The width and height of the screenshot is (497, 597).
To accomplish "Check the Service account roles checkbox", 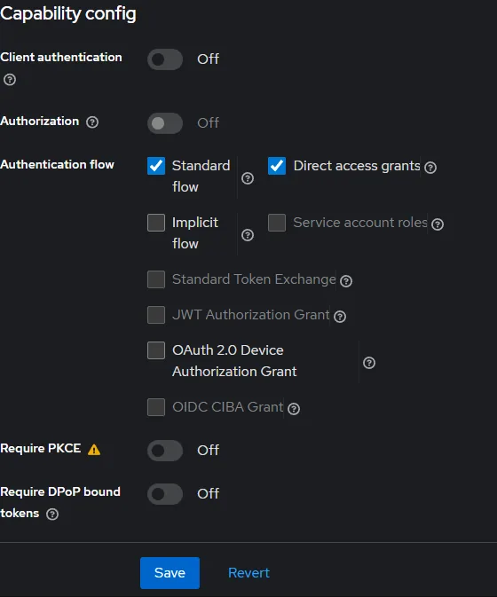I will pyautogui.click(x=277, y=223).
